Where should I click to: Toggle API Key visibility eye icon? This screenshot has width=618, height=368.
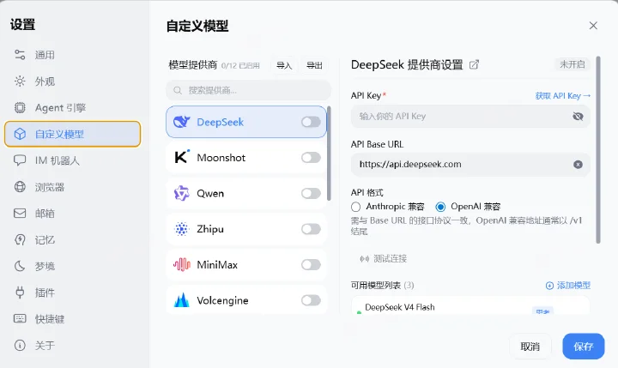pyautogui.click(x=578, y=116)
